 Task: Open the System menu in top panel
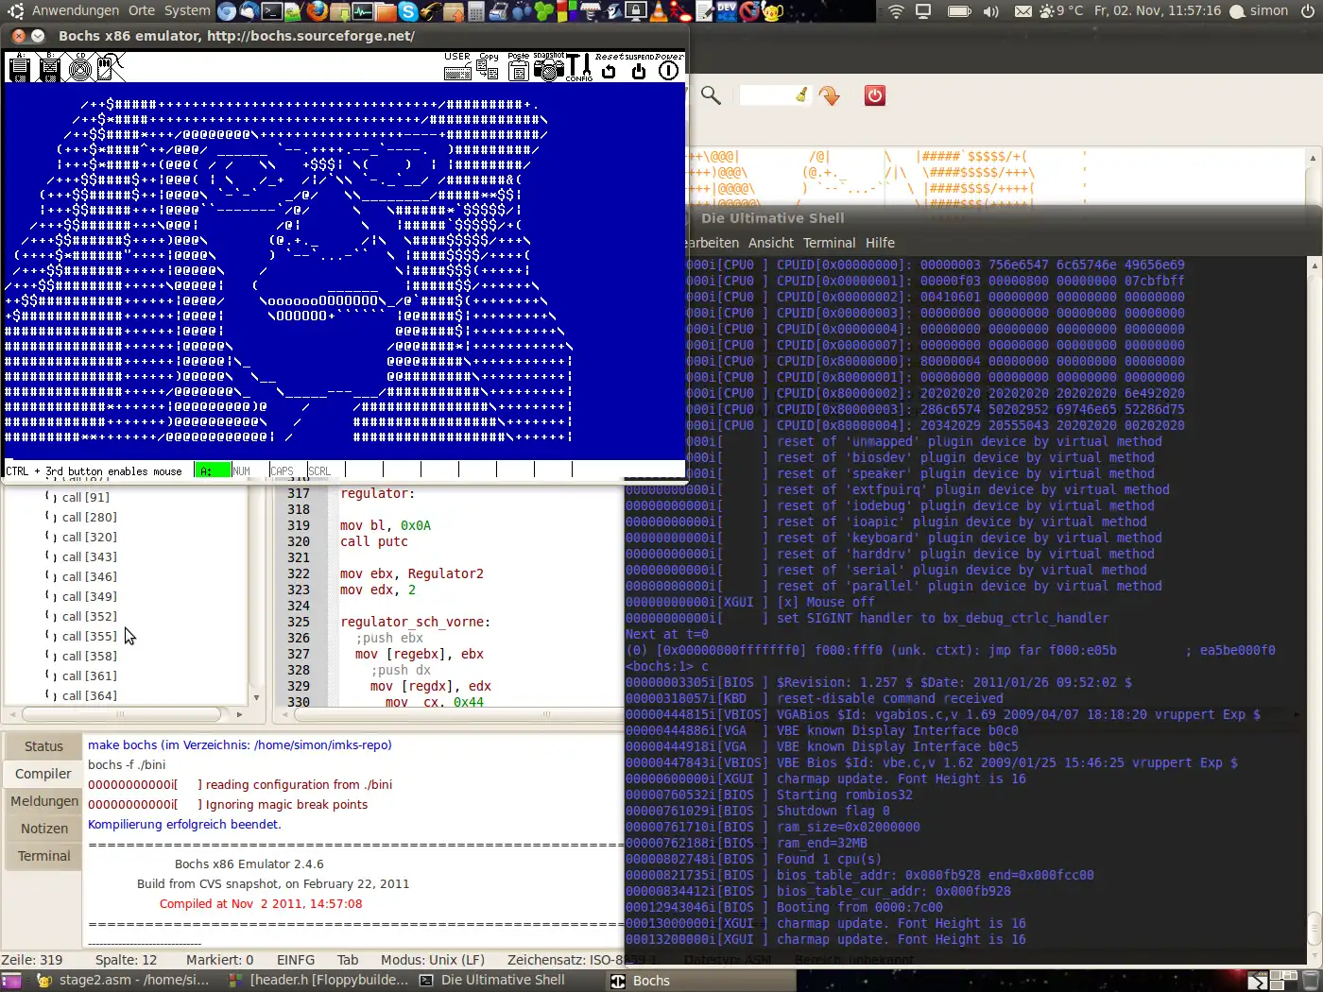[187, 10]
